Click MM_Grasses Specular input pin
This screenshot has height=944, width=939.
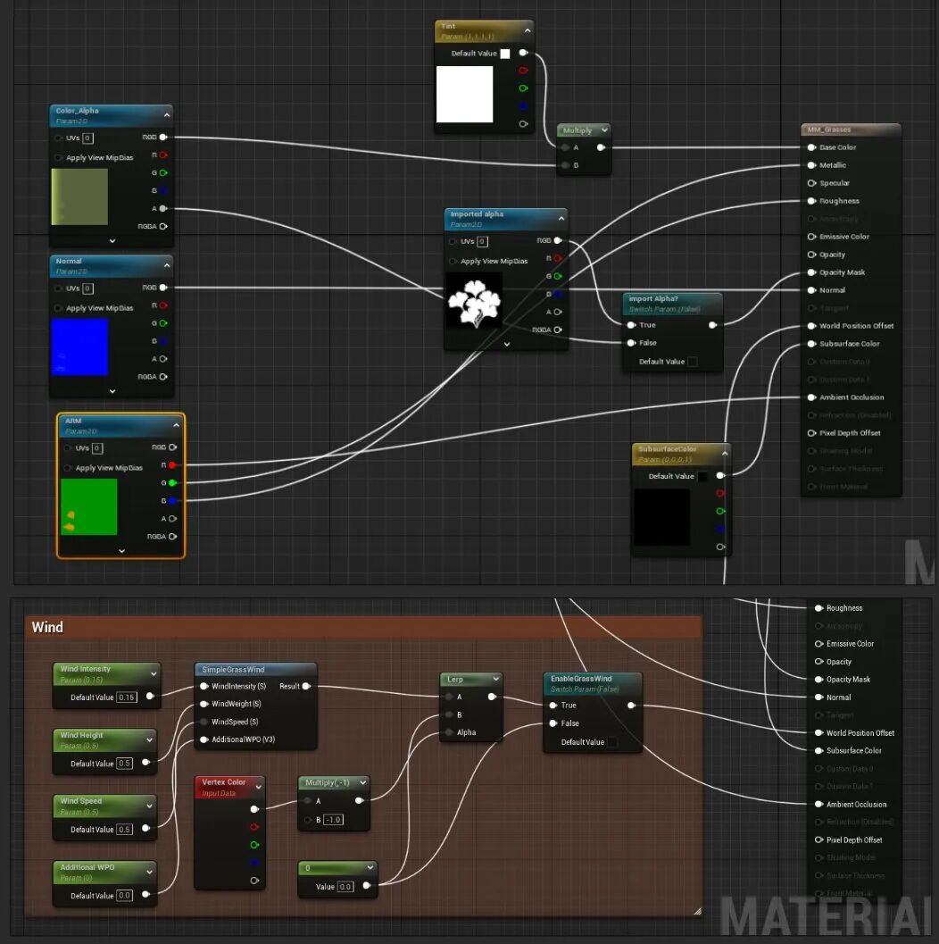tap(811, 183)
